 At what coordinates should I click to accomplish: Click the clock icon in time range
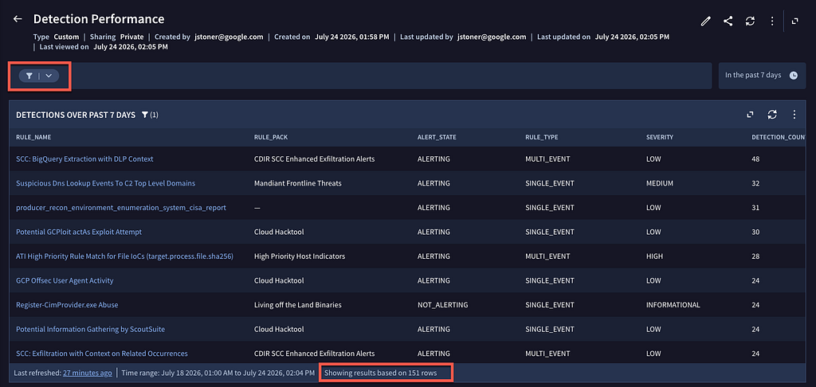(x=793, y=76)
